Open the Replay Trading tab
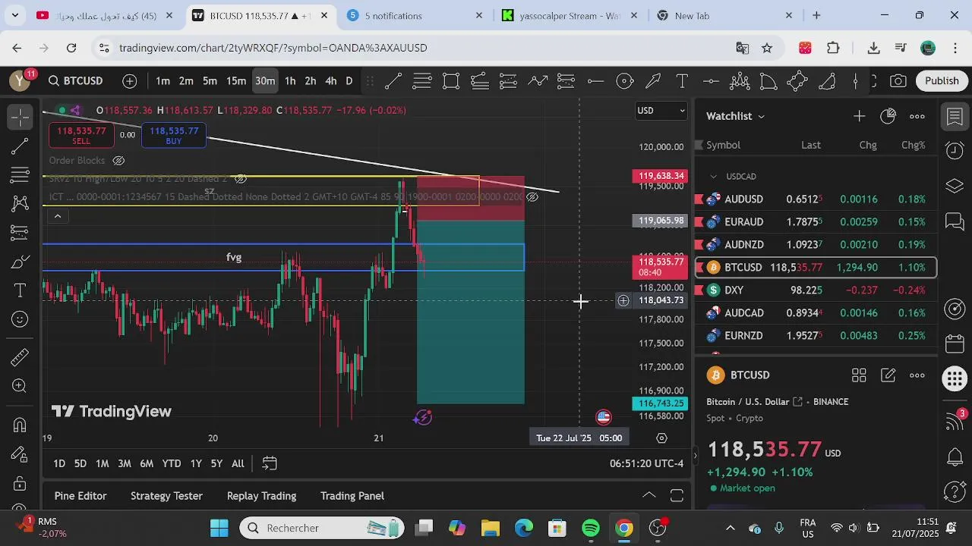This screenshot has width=972, height=546. 261,496
